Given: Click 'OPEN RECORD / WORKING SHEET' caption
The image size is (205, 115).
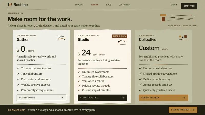Looking at the screenshot, I should click(x=183, y=26).
